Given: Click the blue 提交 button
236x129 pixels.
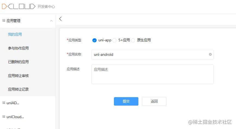Looking at the screenshot, I should [126, 101].
